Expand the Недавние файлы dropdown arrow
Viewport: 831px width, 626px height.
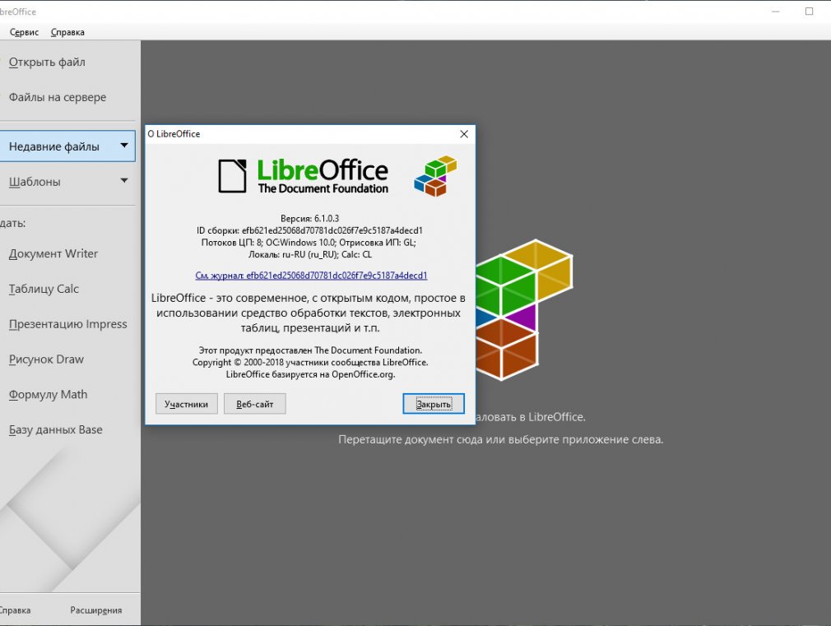coord(124,146)
